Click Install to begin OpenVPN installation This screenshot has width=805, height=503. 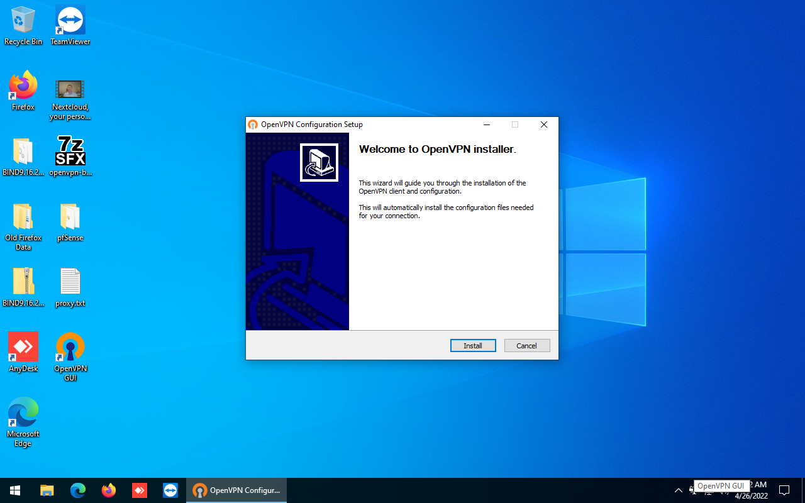(x=473, y=345)
